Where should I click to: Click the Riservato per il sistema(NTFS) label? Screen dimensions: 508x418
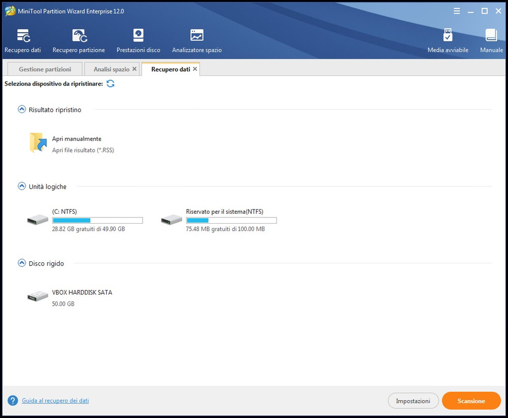coord(225,212)
